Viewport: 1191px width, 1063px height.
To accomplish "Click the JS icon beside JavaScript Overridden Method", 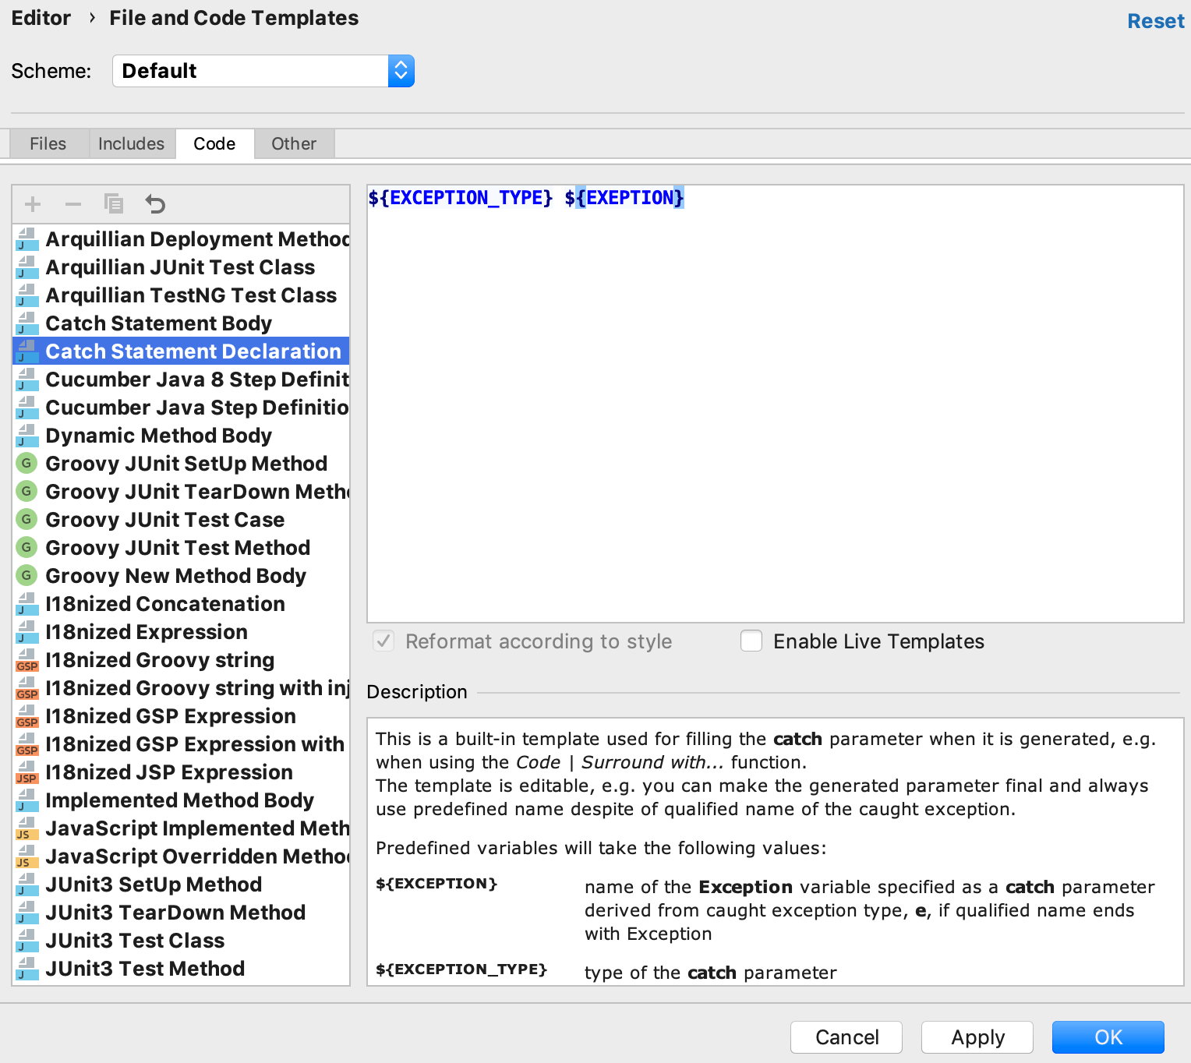I will click(26, 856).
